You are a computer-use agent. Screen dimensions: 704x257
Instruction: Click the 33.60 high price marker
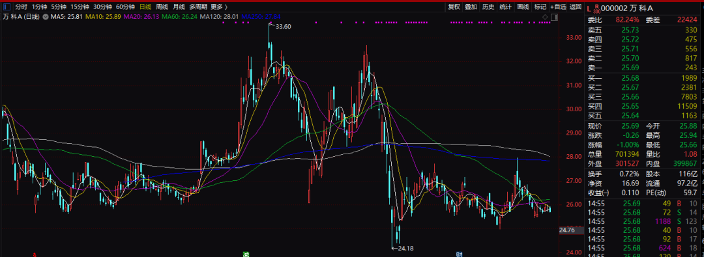284,27
